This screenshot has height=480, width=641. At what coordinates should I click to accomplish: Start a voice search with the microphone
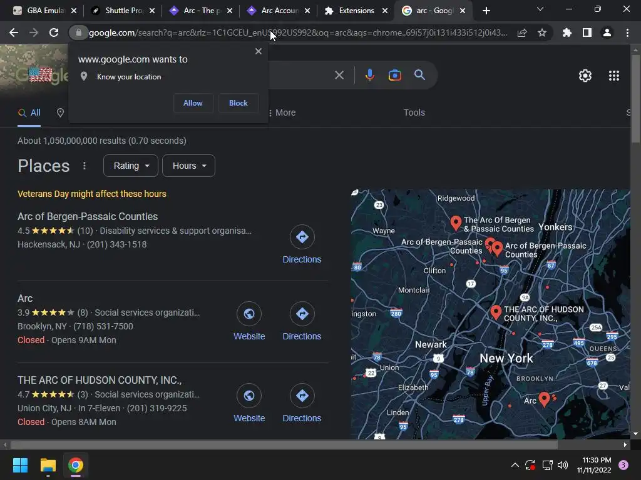pyautogui.click(x=369, y=75)
